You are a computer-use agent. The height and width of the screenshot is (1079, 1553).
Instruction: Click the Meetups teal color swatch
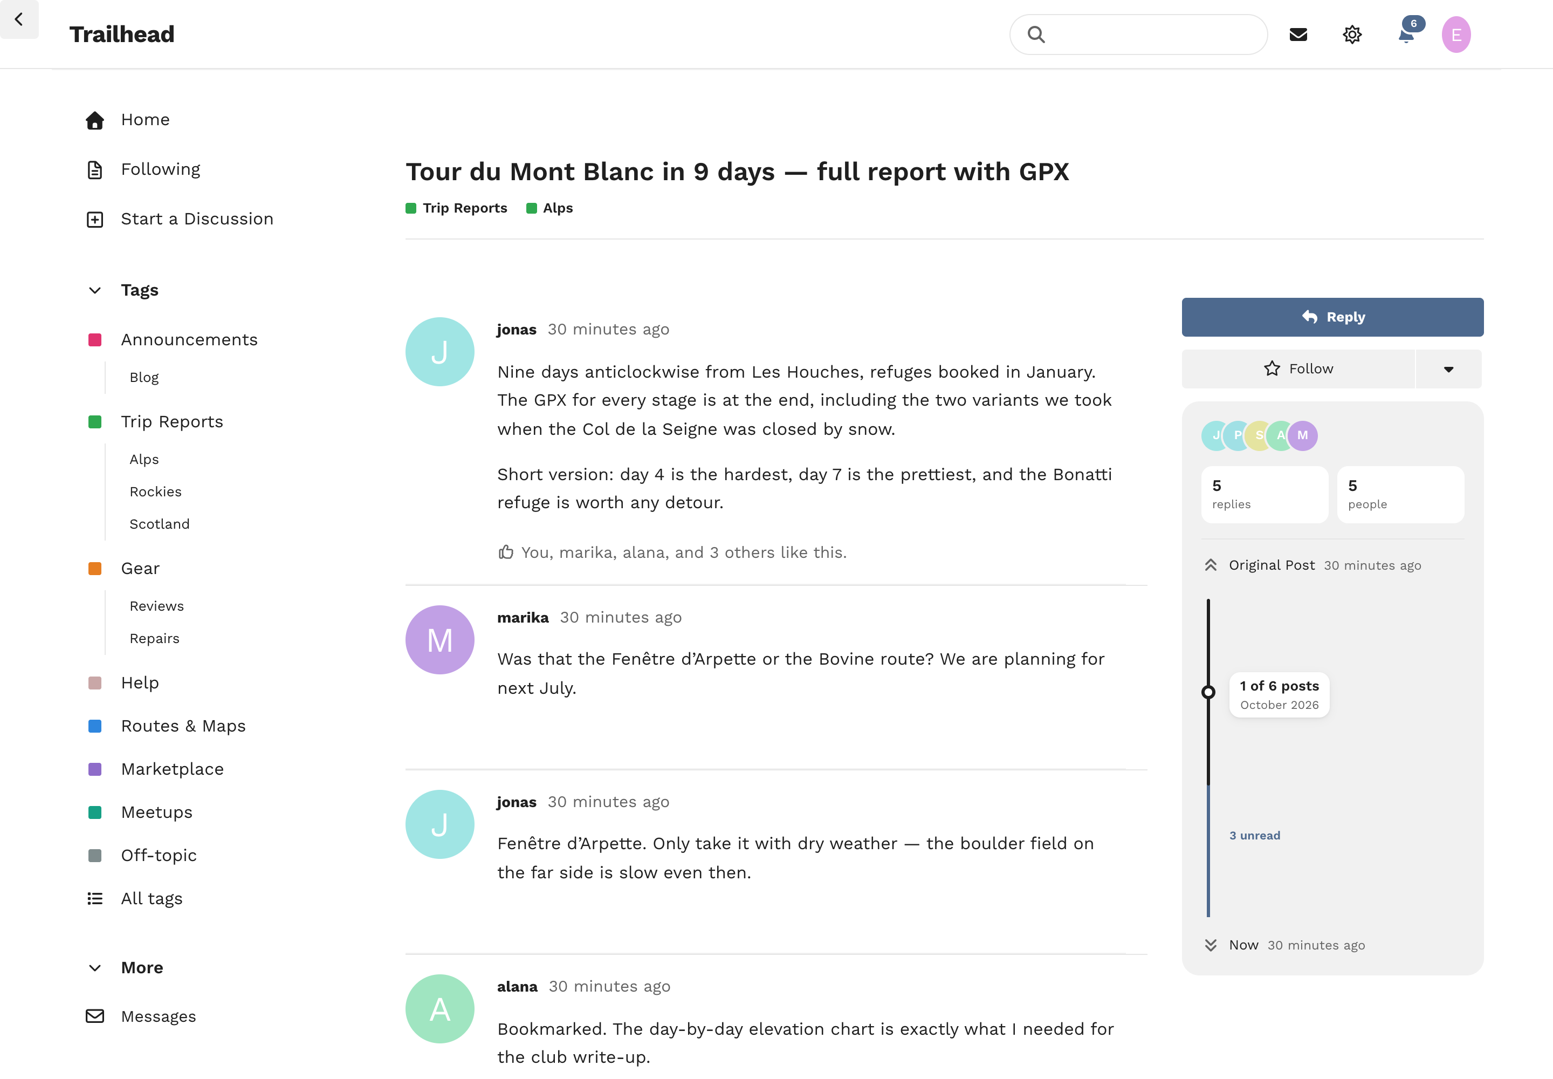click(94, 812)
